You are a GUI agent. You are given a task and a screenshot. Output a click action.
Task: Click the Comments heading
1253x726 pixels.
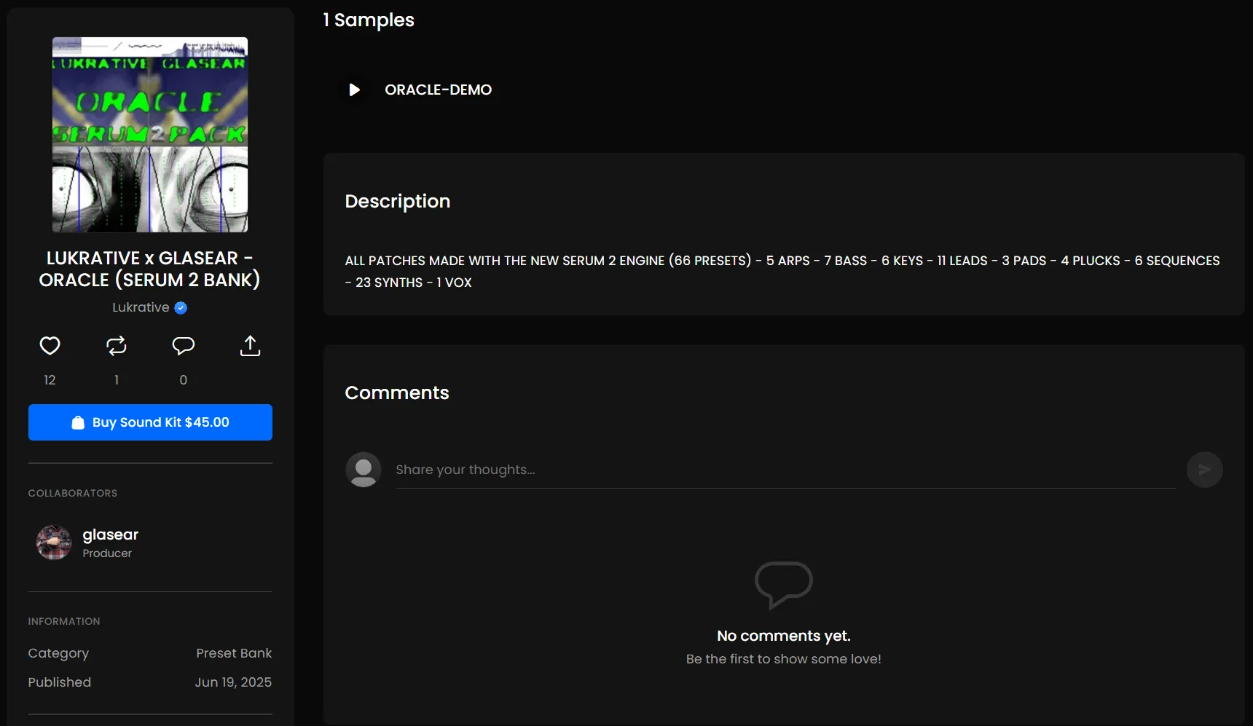397,393
